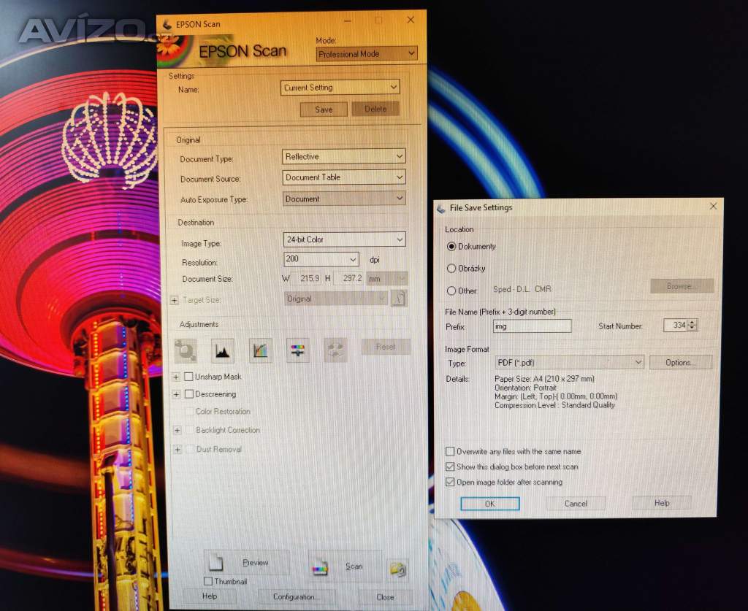Open Histogram Adjustment icon
The height and width of the screenshot is (611, 748).
tap(222, 351)
